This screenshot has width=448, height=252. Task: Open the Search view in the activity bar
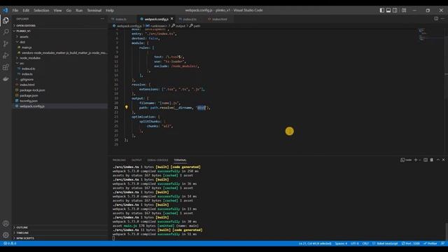pyautogui.click(x=6, y=32)
